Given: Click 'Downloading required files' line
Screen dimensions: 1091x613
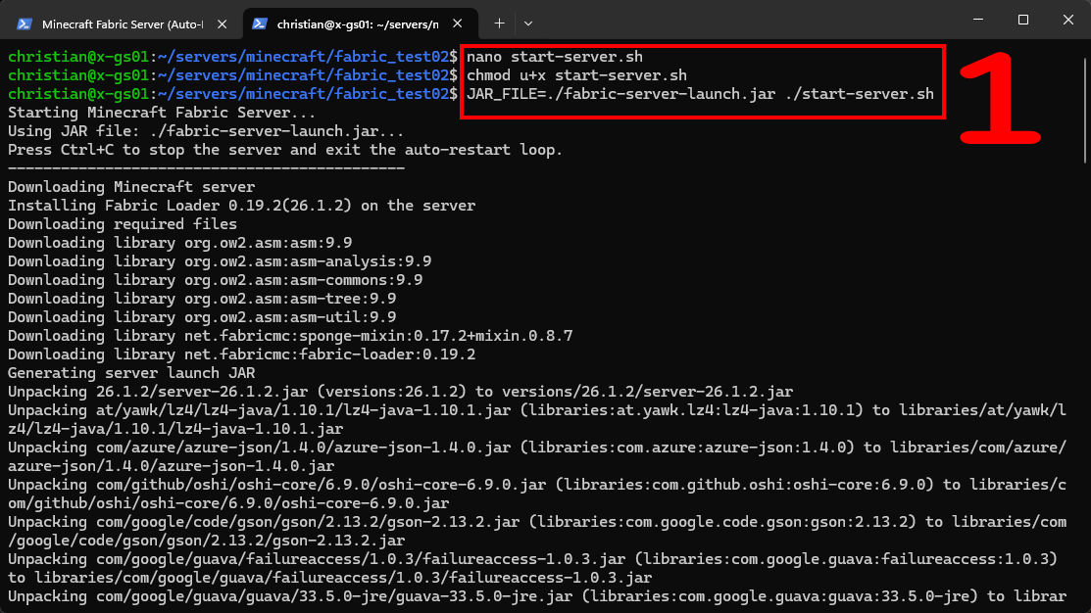Looking at the screenshot, I should coord(123,224).
